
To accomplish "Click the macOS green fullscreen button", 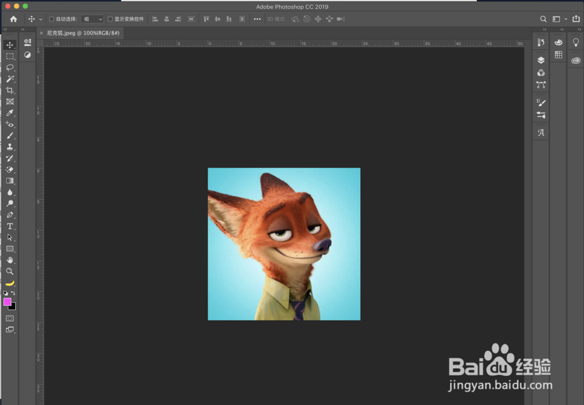I will coord(25,6).
